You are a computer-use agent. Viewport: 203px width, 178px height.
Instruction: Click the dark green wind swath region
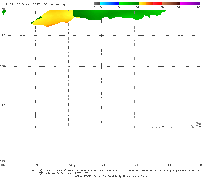114,14
